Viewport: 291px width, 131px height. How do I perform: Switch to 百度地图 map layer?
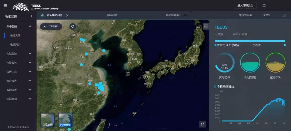click(x=65, y=120)
